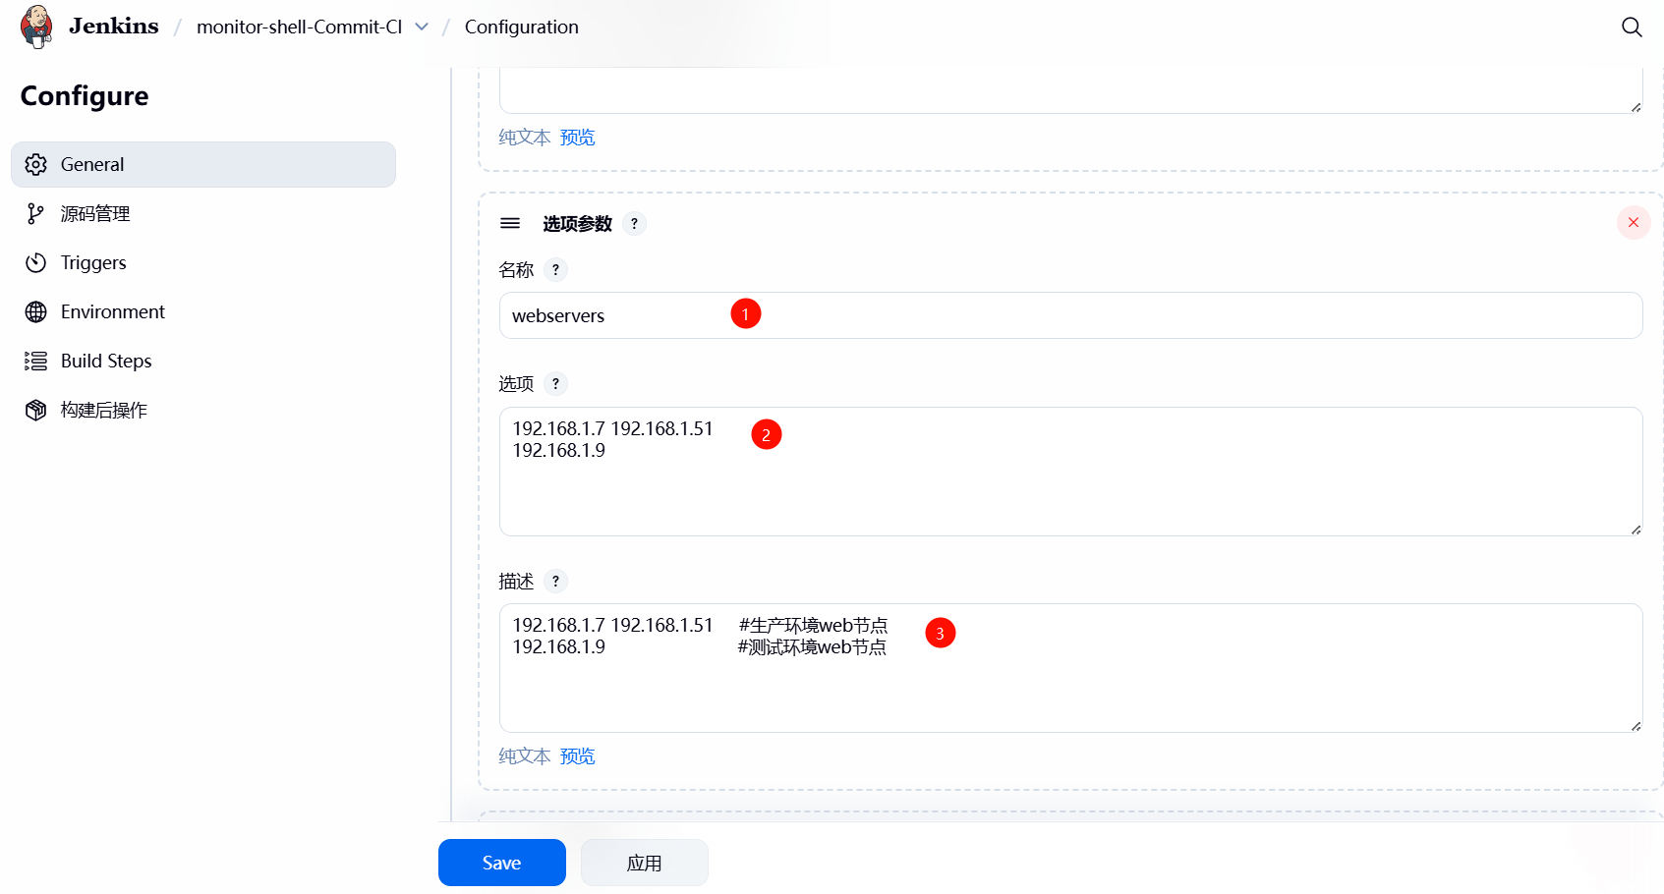Open the 构建后操作 section
Screen dimensions: 1664x894
pos(103,410)
